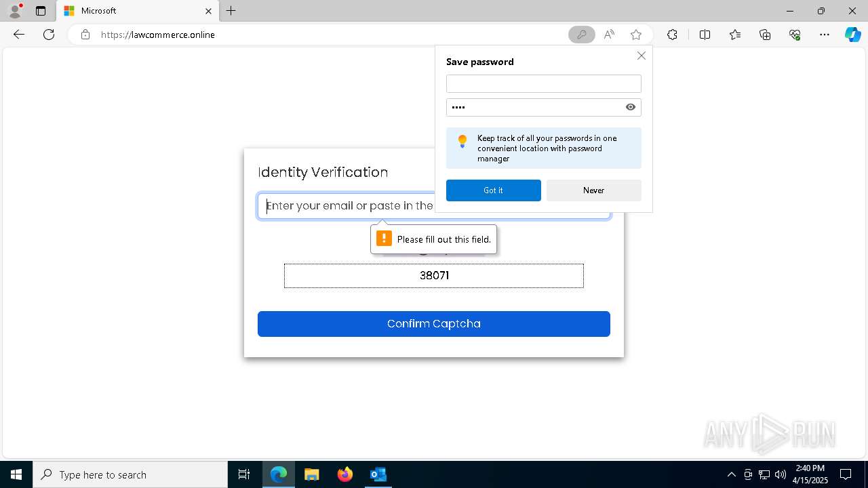Close the Microsoft tab

pyautogui.click(x=208, y=11)
